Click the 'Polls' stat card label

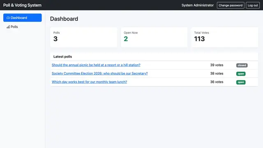57,33
